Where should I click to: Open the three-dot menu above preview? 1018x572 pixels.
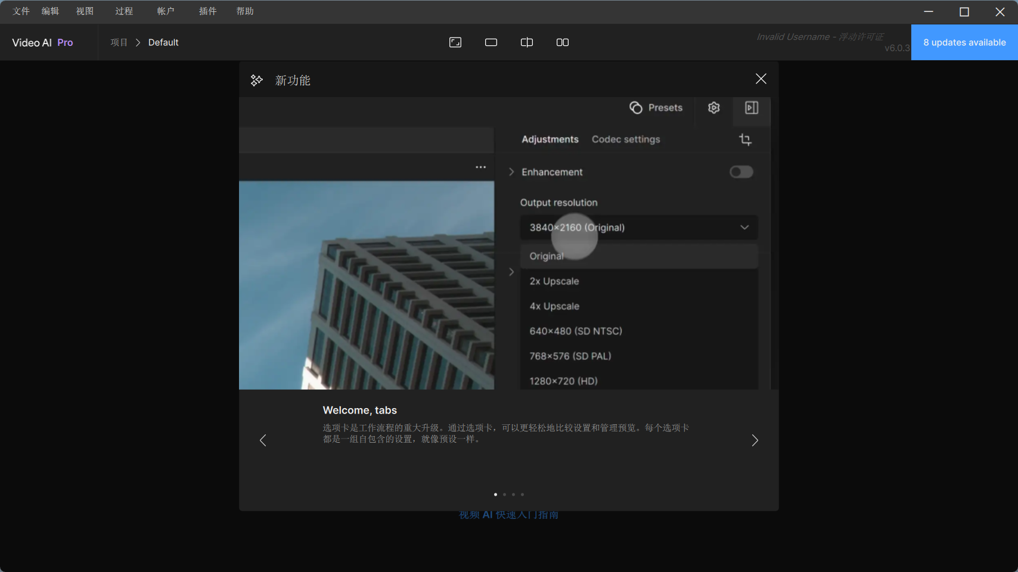[481, 167]
